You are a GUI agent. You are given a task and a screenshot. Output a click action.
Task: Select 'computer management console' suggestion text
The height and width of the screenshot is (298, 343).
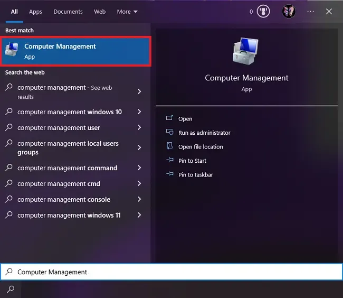(x=64, y=200)
